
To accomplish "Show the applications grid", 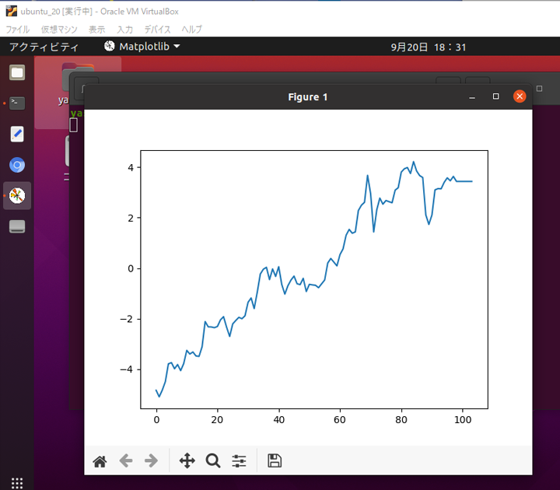I will [x=17, y=483].
